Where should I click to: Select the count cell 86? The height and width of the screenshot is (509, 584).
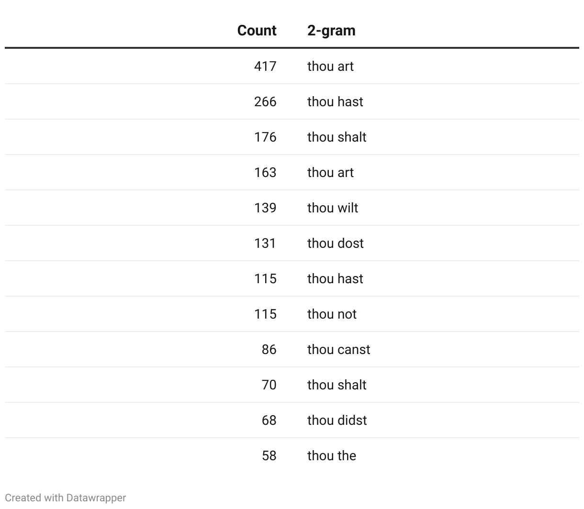pos(269,349)
